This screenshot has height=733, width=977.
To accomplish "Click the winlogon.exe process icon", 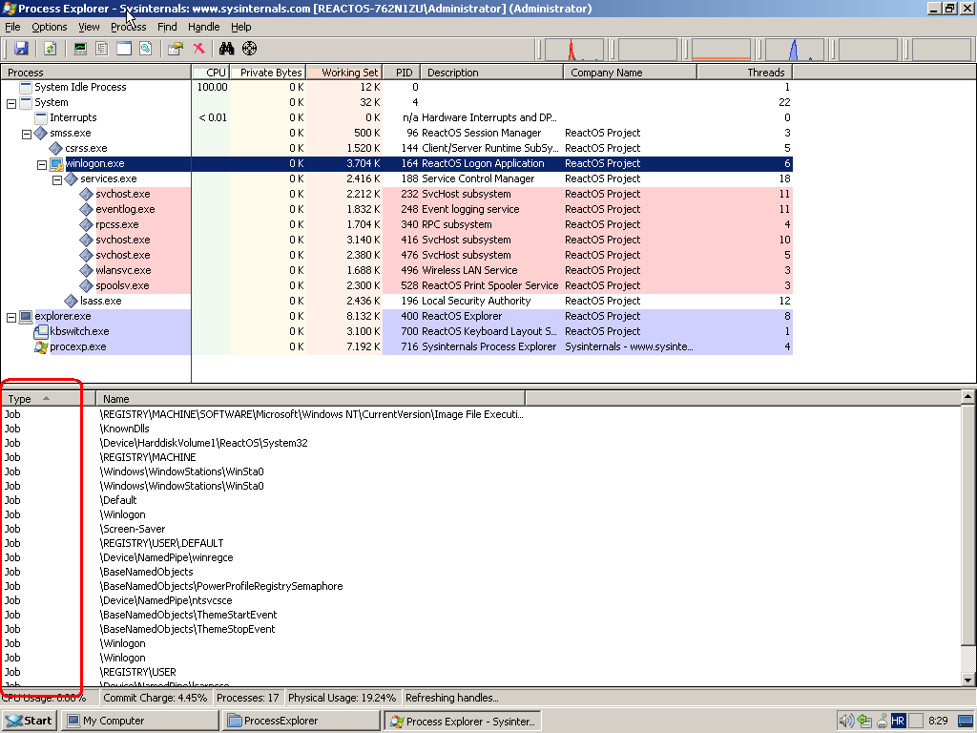I will [56, 164].
